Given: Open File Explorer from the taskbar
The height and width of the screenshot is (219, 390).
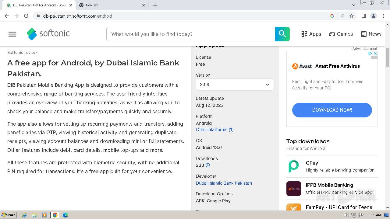Looking at the screenshot, I should pos(34,215).
